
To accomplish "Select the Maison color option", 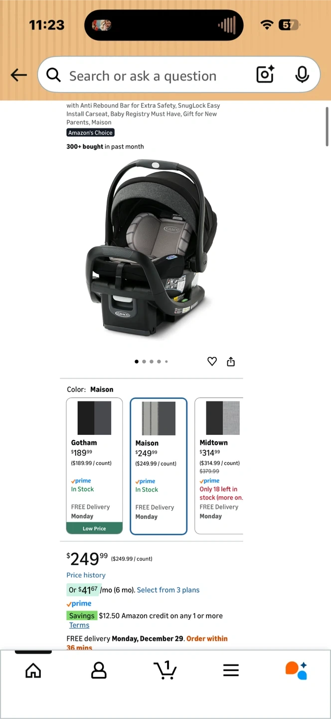I will [159, 466].
